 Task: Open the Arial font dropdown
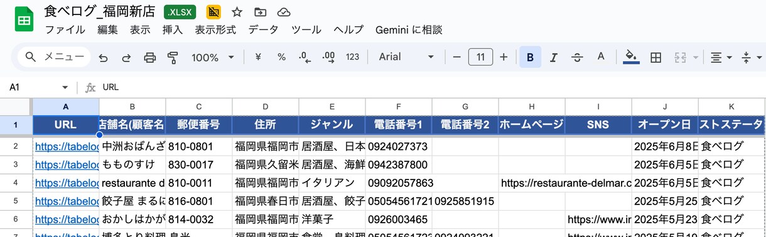[406, 57]
